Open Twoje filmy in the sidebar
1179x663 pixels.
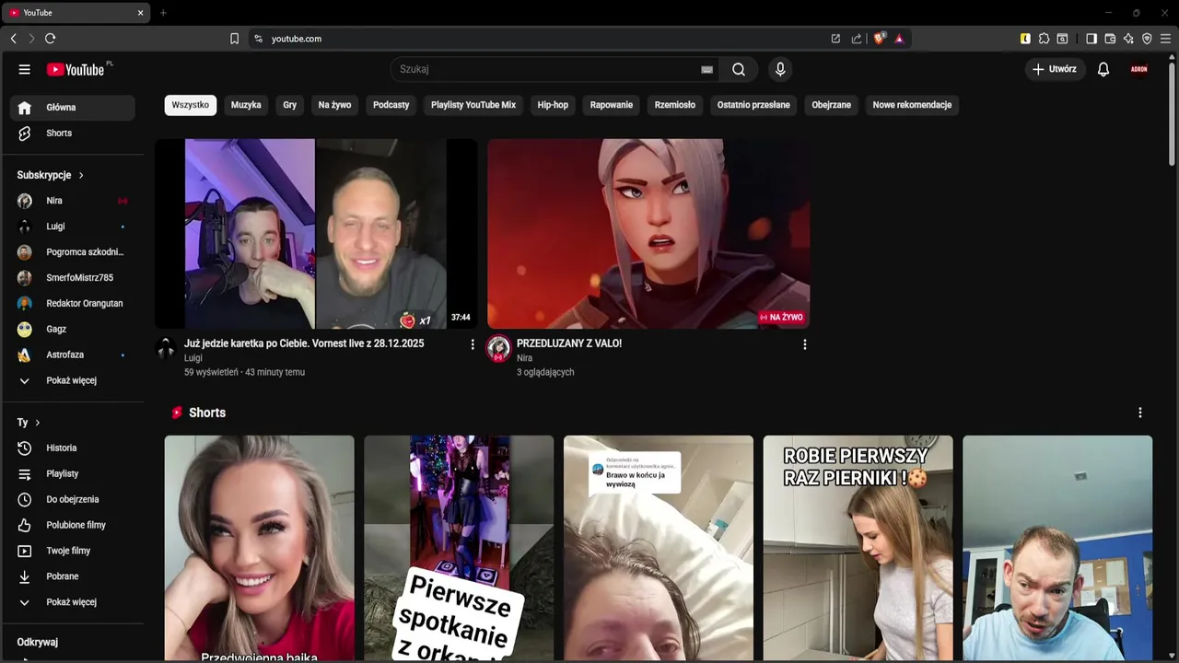[73, 552]
